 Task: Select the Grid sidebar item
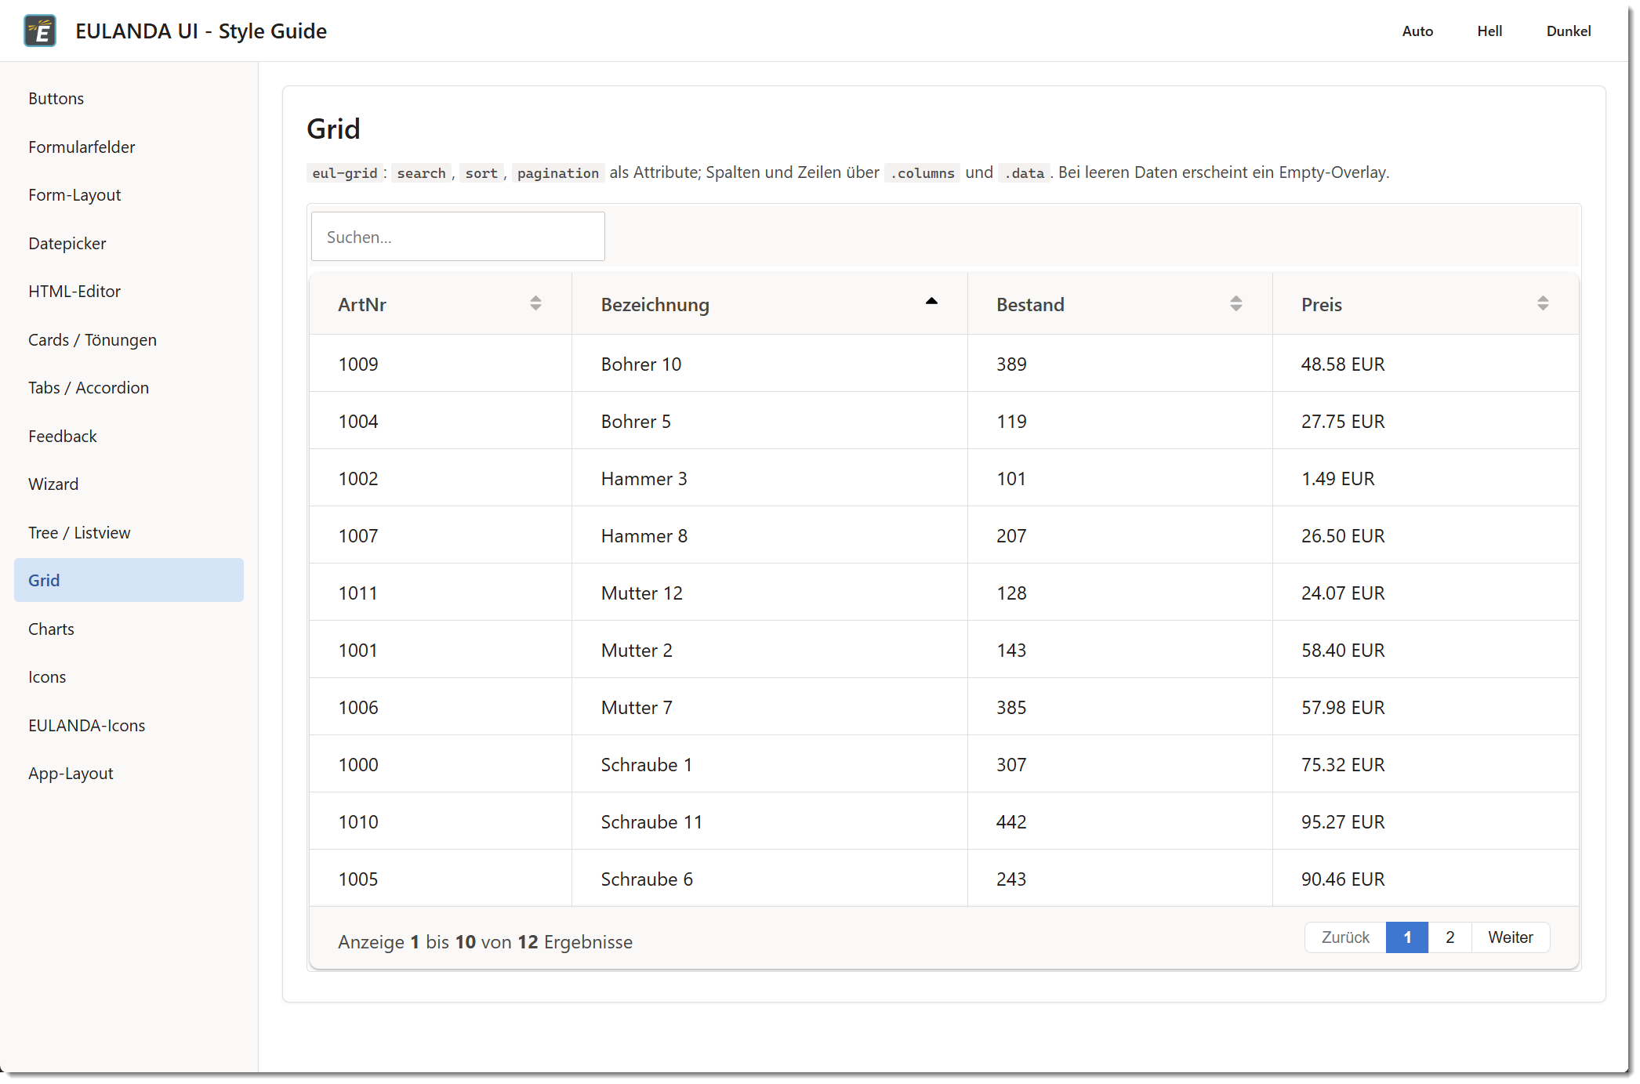[x=129, y=580]
